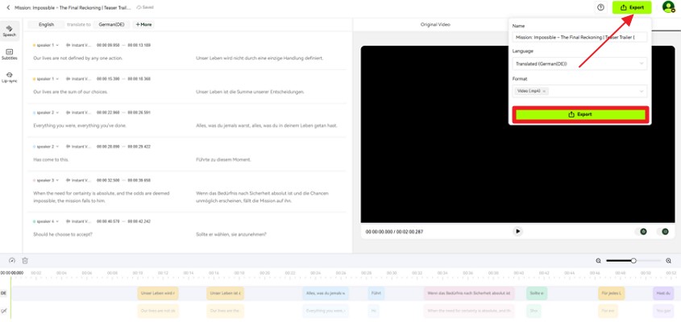681x322 pixels.
Task: Click the back arrow beside the project title
Action: point(8,7)
